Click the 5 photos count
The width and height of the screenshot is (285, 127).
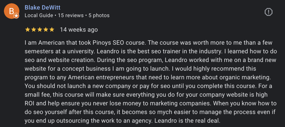[x=99, y=15]
